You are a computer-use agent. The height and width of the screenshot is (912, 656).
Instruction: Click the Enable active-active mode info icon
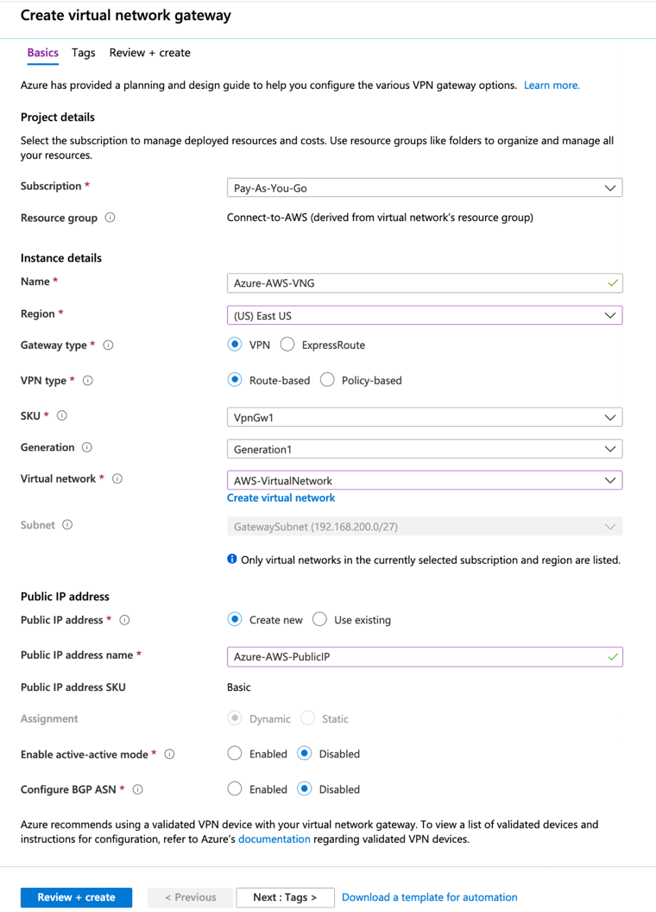pos(171,754)
